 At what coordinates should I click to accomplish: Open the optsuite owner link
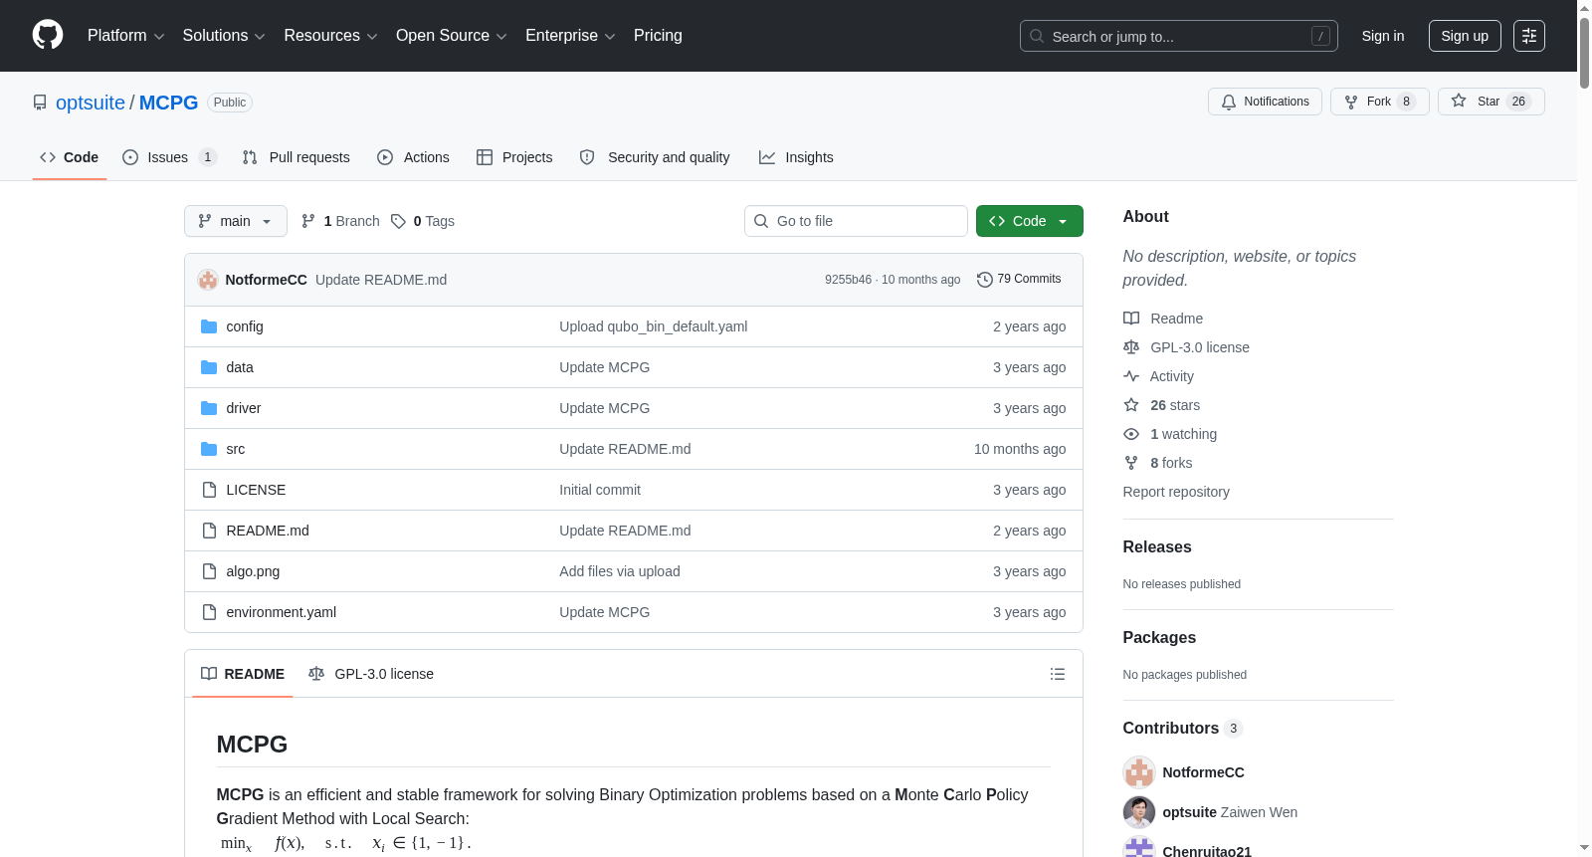[x=91, y=103]
